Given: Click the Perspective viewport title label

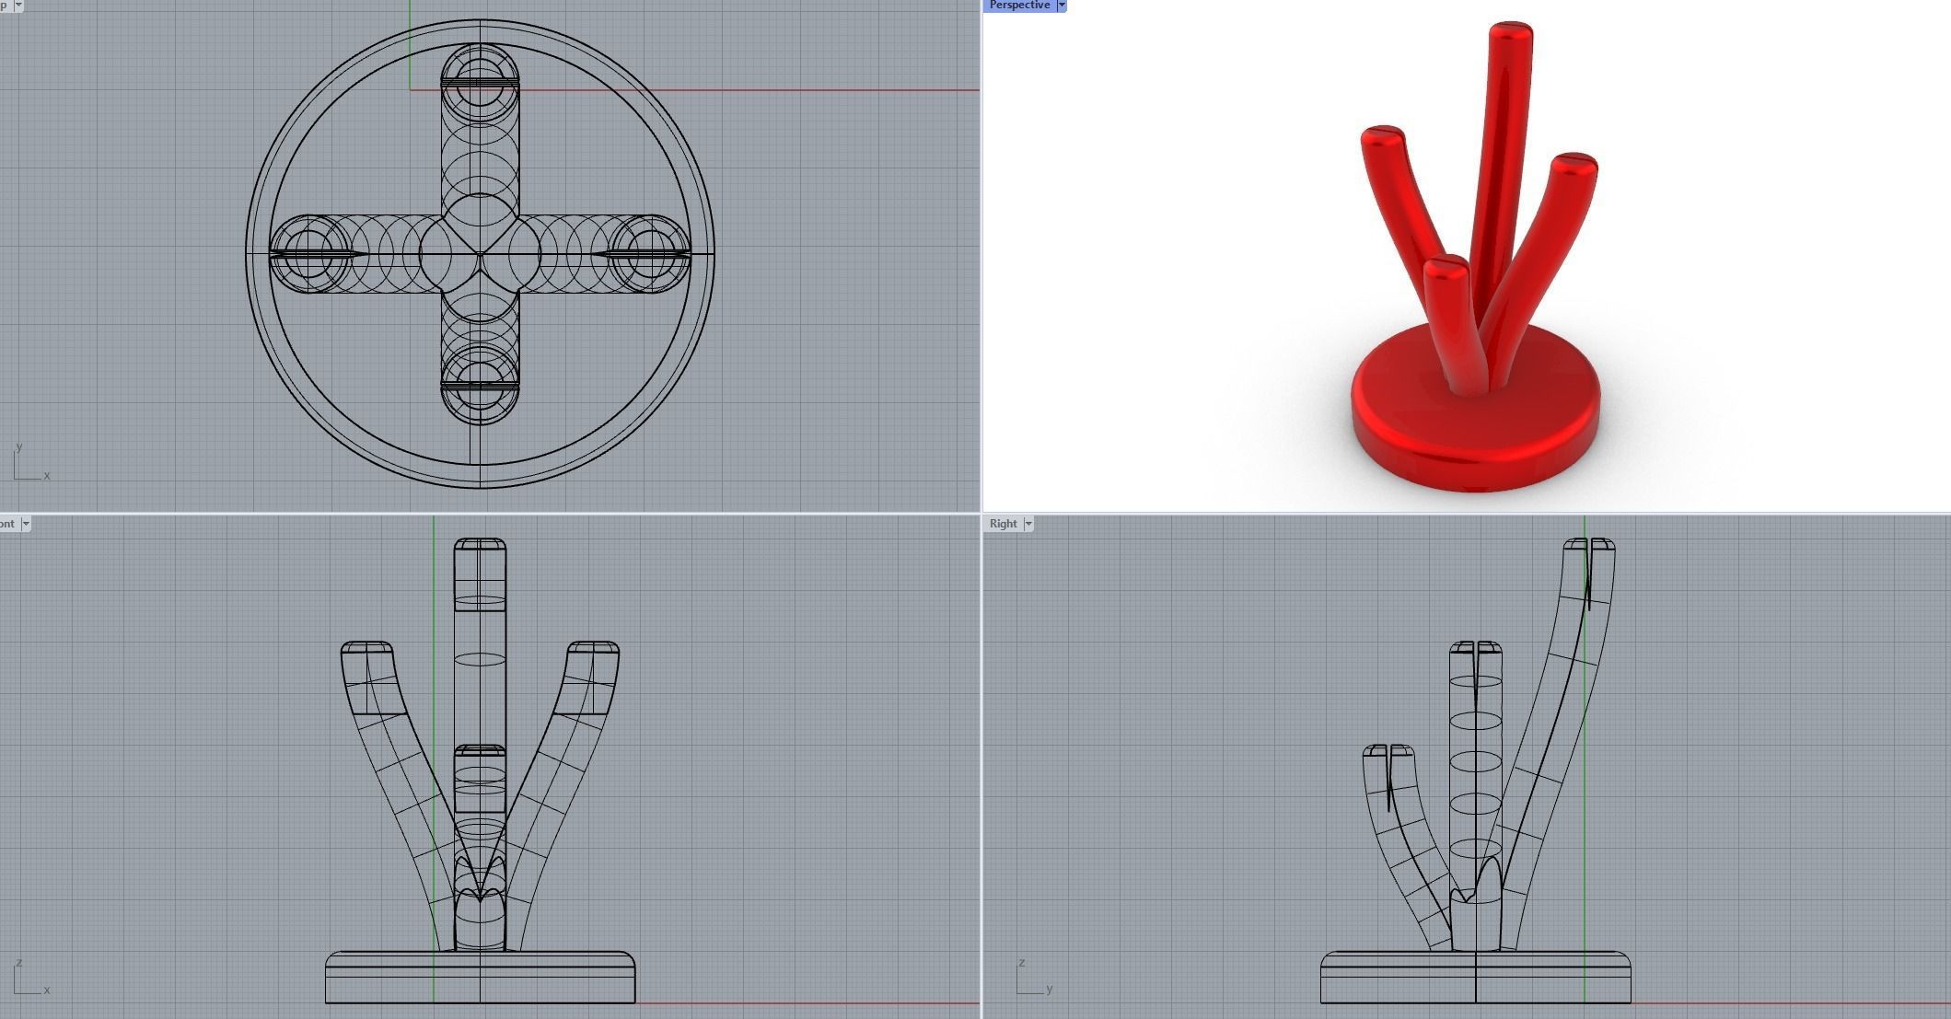Looking at the screenshot, I should (x=1019, y=6).
